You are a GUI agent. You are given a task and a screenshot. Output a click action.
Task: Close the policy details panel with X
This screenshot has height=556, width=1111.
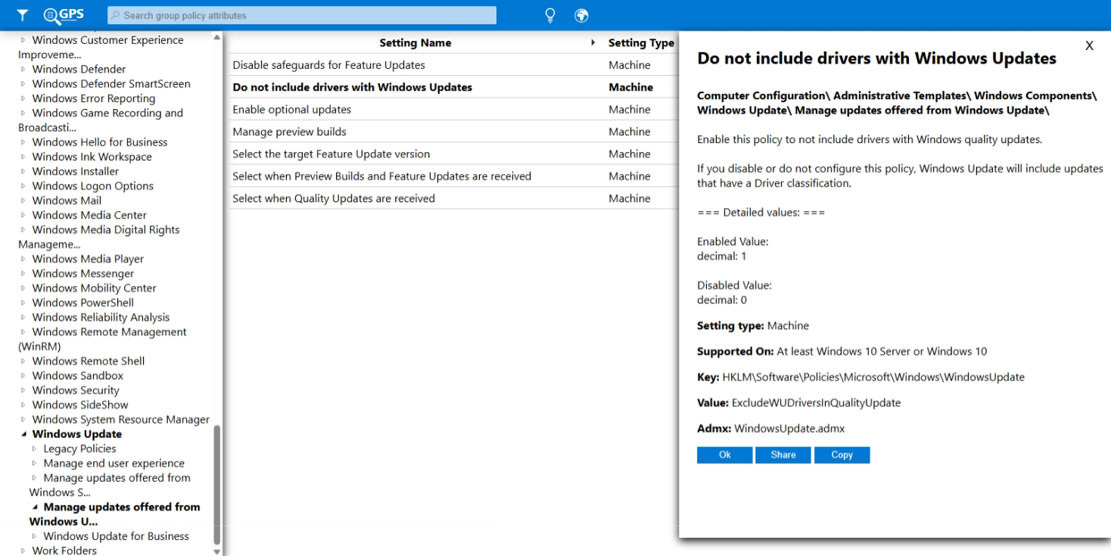[x=1089, y=45]
